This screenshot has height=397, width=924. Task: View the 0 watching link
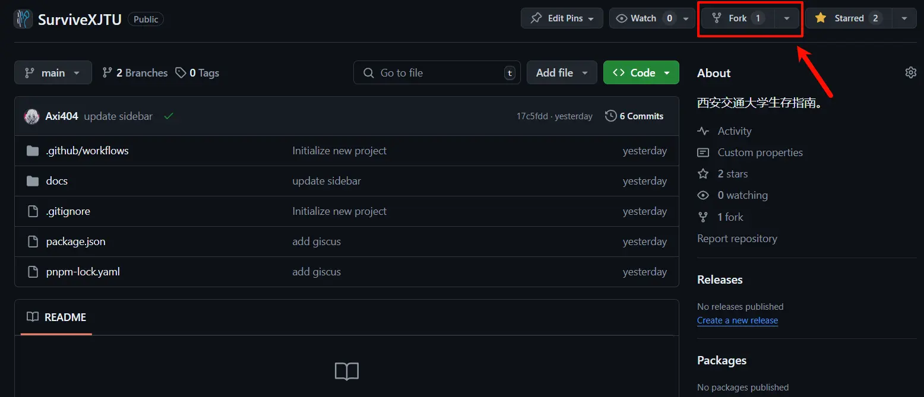pos(742,195)
